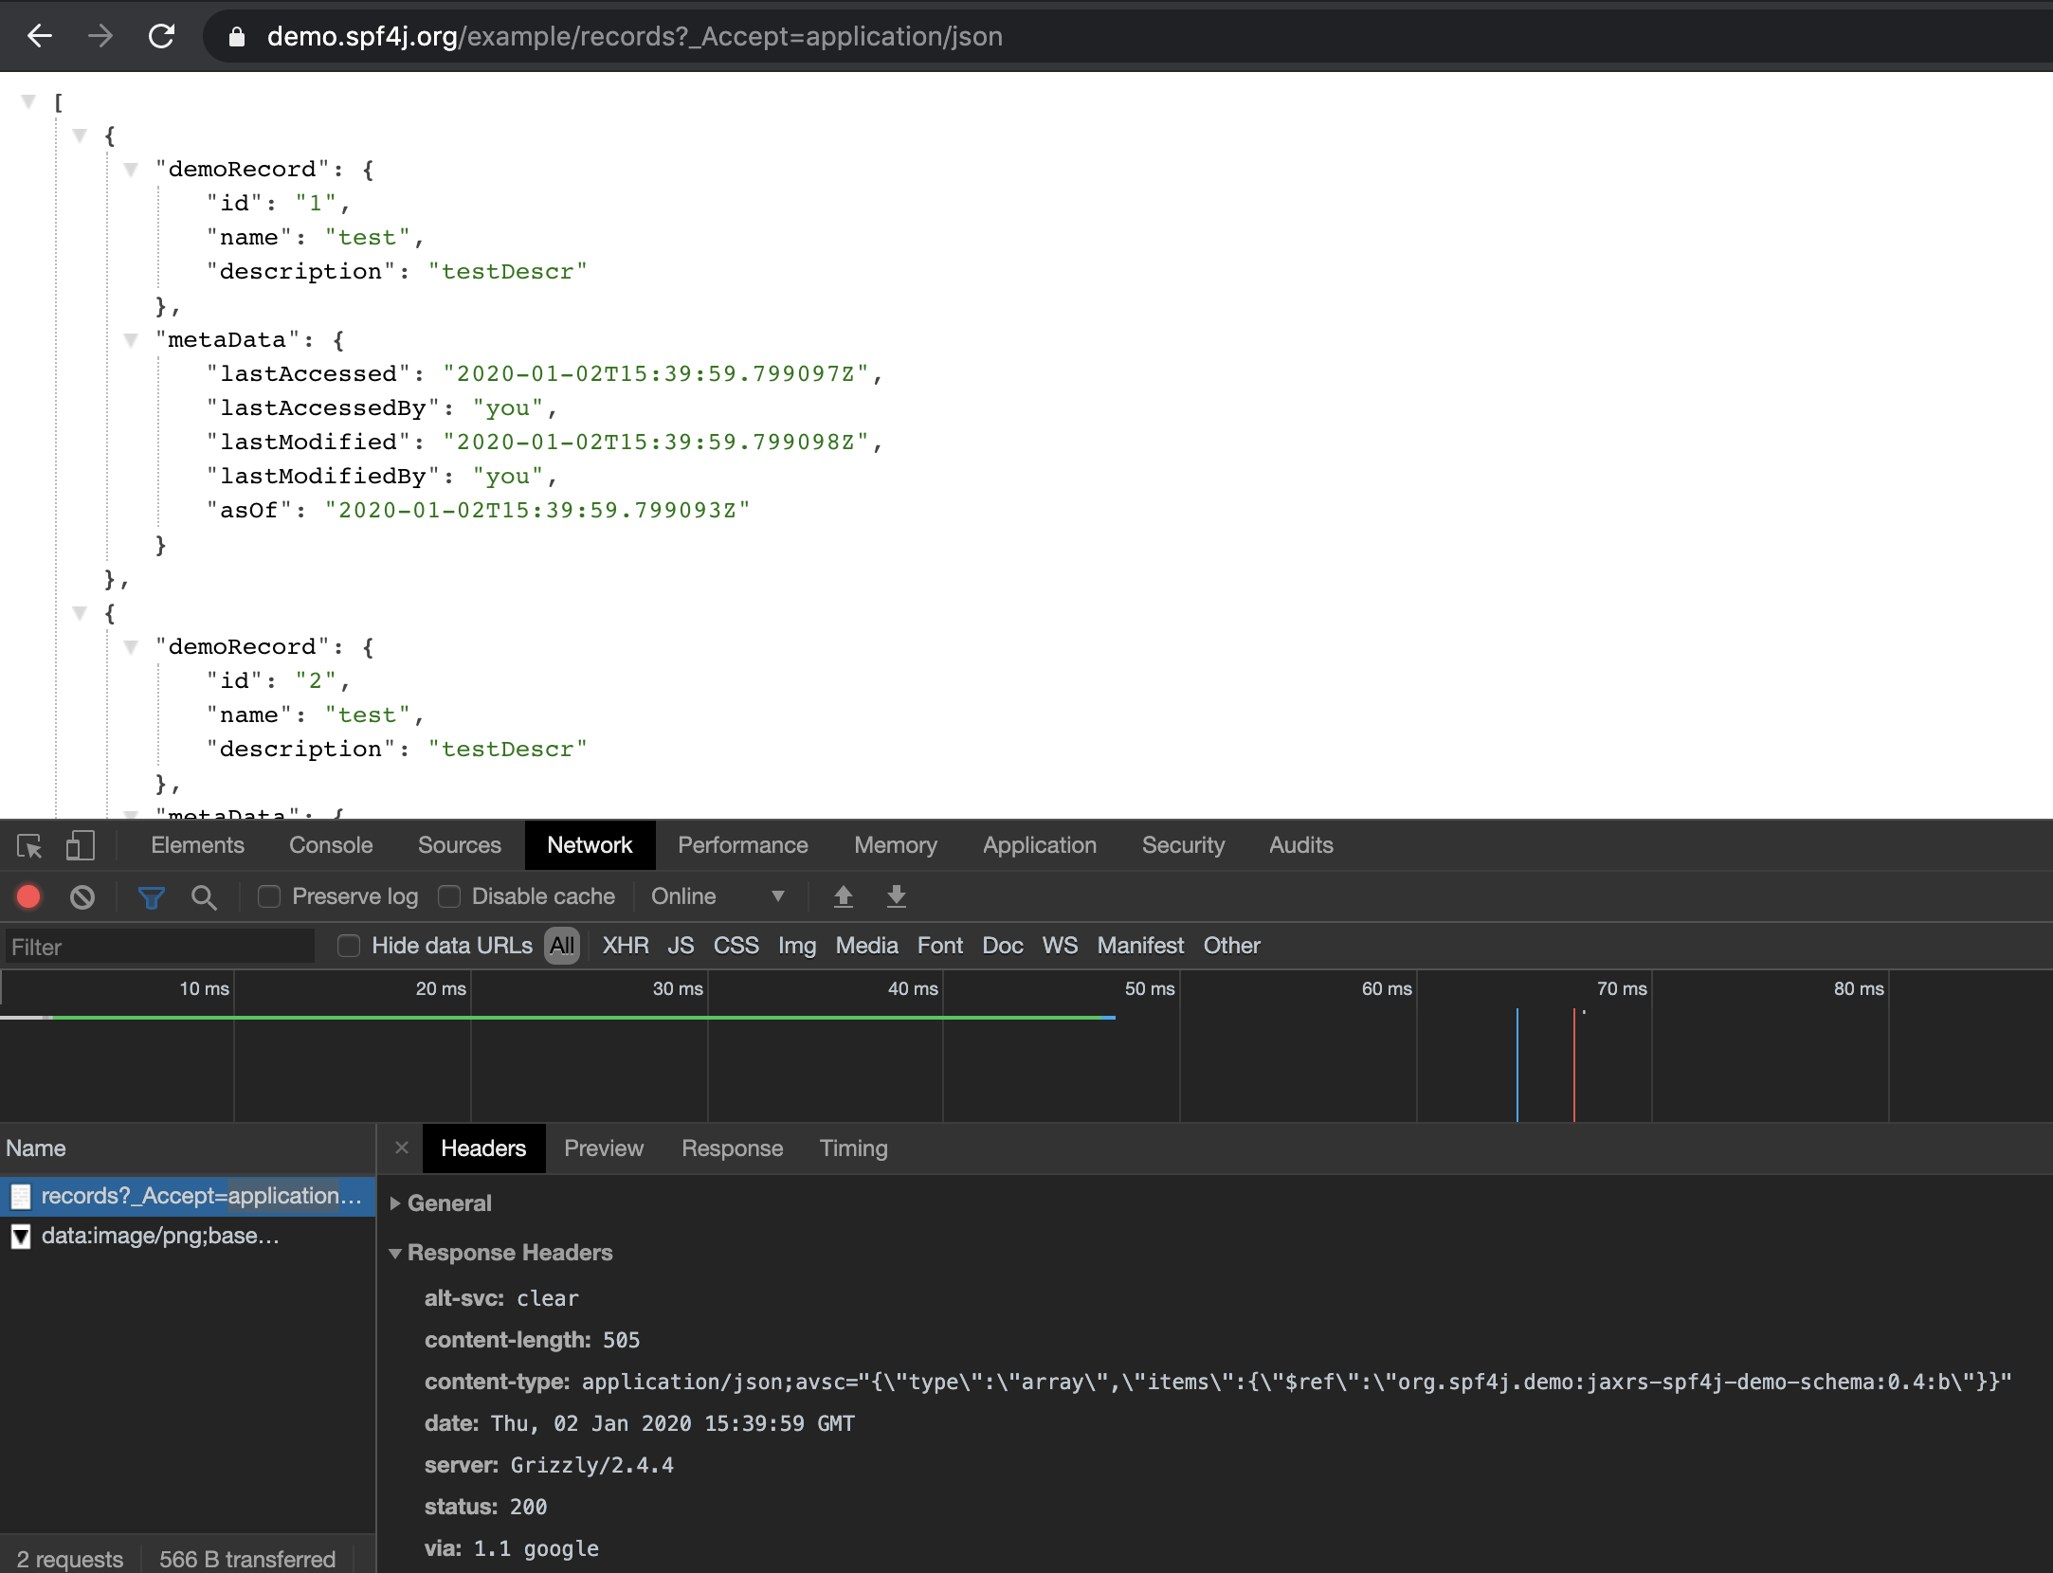2053x1573 pixels.
Task: Select the All filter type
Action: click(562, 946)
